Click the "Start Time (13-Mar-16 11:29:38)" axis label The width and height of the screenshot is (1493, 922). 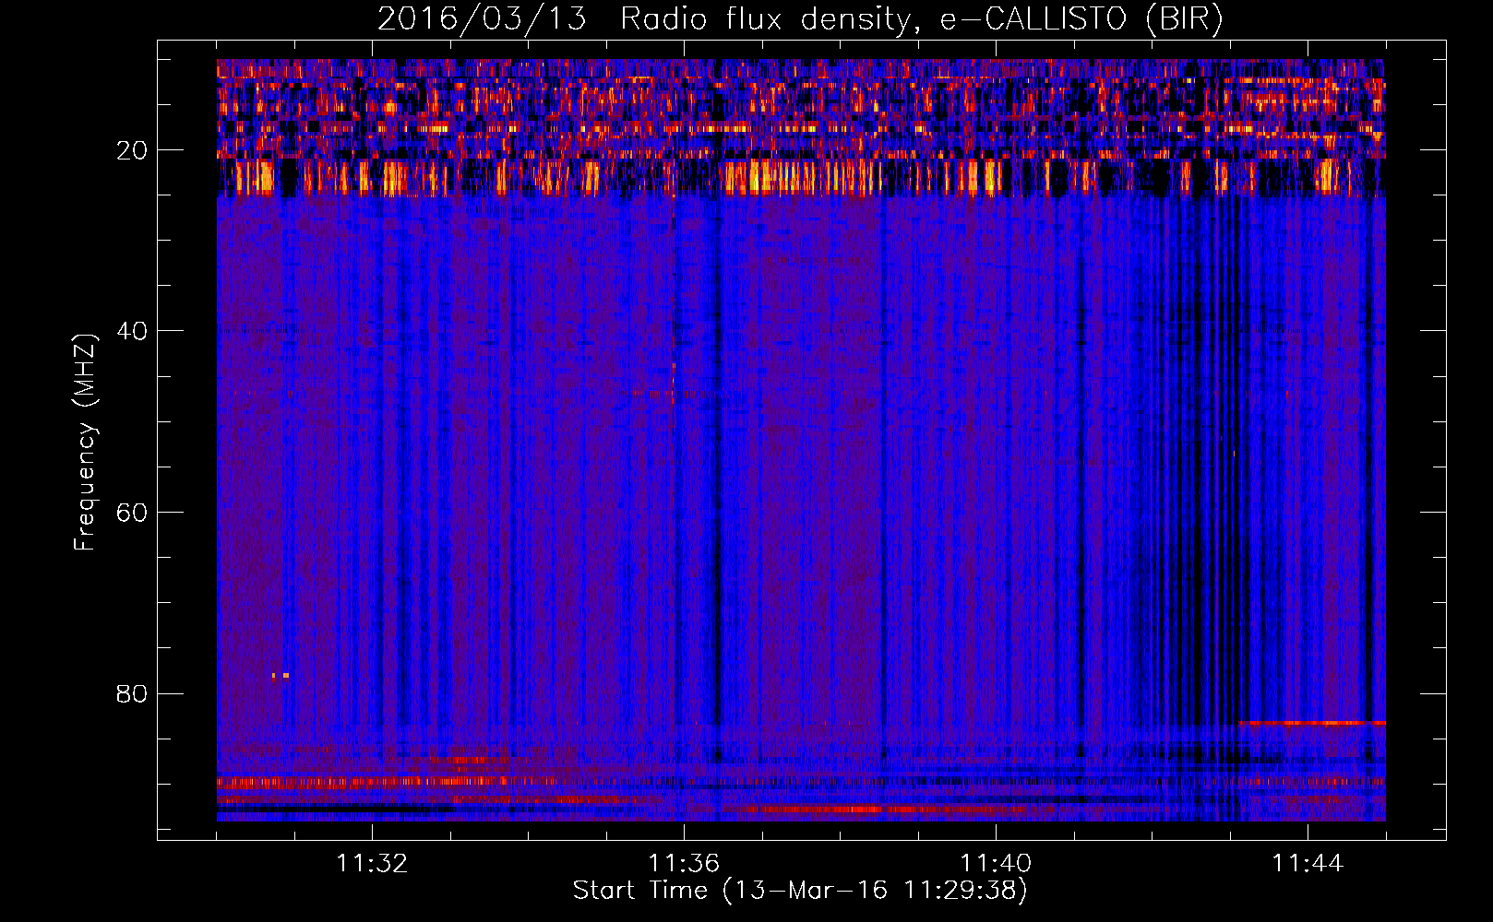tap(800, 891)
